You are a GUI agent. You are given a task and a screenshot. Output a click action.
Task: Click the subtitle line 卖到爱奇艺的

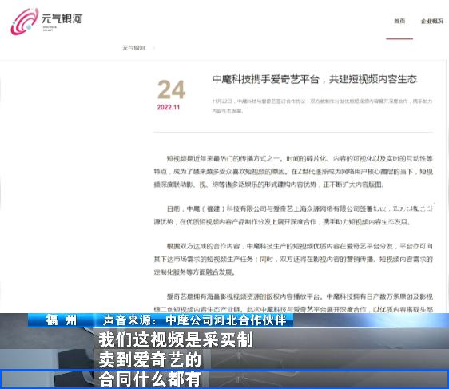click(150, 359)
